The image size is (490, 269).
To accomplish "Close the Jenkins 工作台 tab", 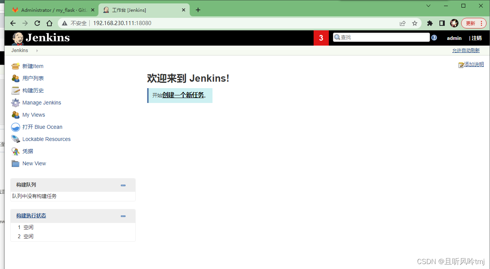I will (184, 10).
